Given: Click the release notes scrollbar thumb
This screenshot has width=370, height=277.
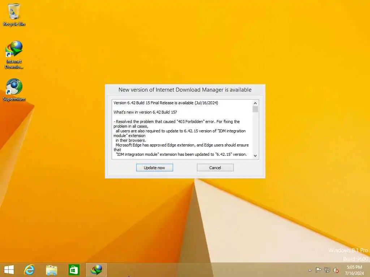Looking at the screenshot, I should coord(255,109).
